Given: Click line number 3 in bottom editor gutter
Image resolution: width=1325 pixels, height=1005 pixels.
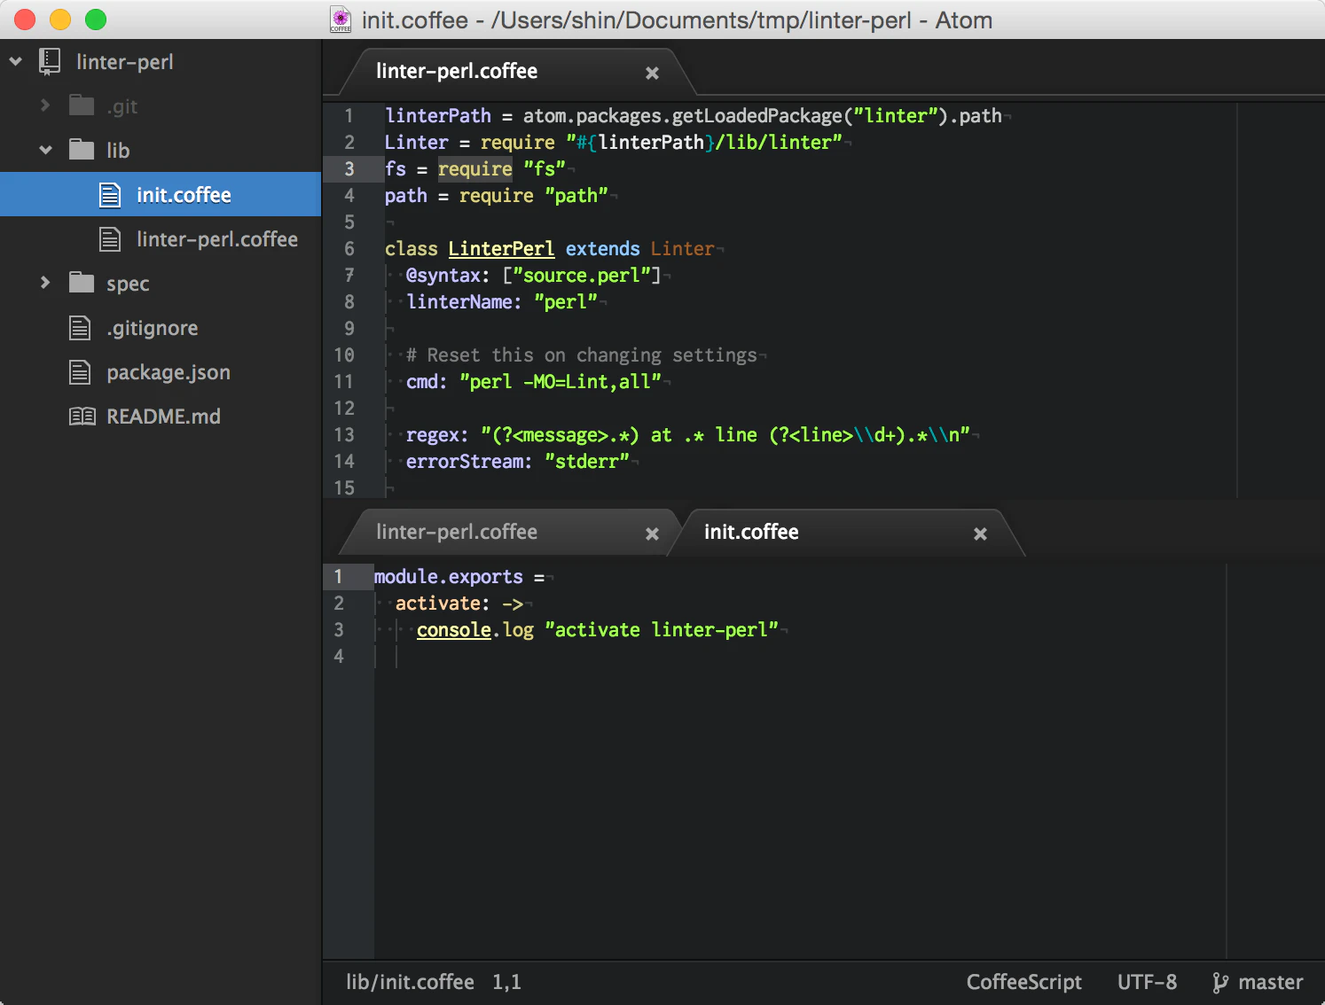Looking at the screenshot, I should coord(339,630).
